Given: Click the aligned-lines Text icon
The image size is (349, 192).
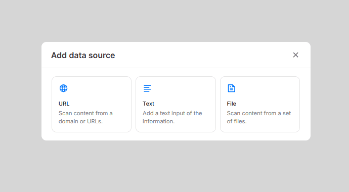Looking at the screenshot, I should (147, 88).
